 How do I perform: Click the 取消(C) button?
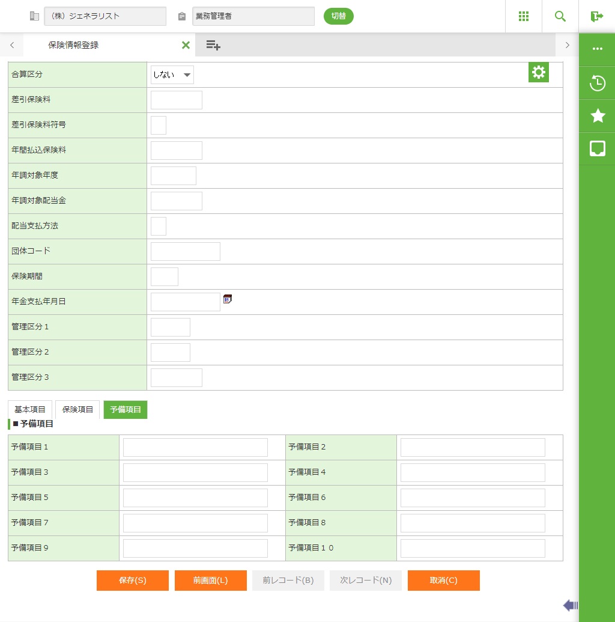pos(444,581)
